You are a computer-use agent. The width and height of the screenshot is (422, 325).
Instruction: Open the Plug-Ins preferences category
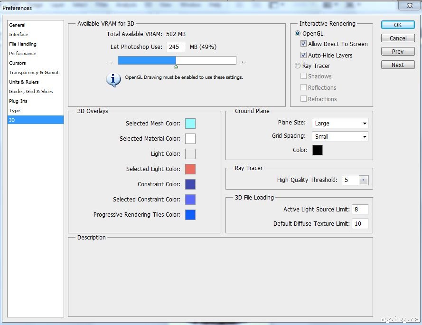[36, 101]
